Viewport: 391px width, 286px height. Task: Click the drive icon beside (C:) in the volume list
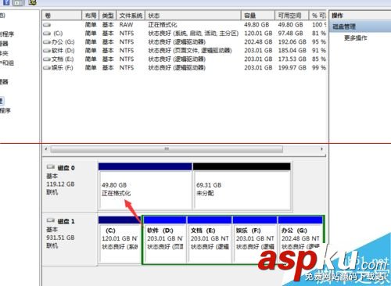tap(47, 34)
